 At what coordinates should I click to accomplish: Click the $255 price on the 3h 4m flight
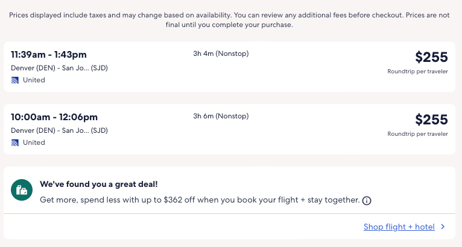click(431, 57)
